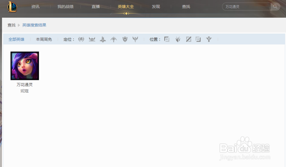Screen dimensions: 286x167
Task: Open the 查找 search tab
Action: coord(186,7)
